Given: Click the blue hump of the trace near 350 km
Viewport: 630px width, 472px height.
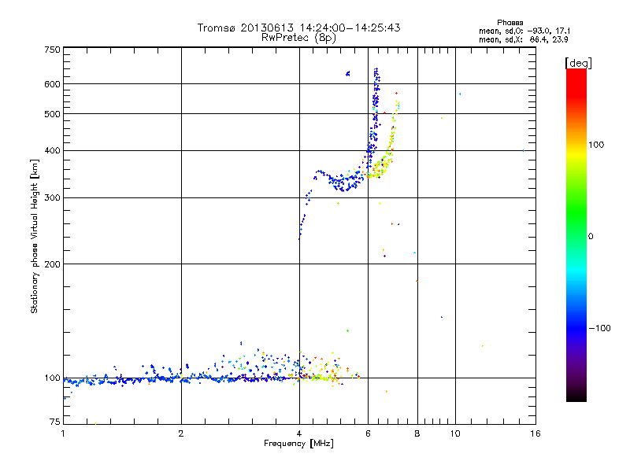Looking at the screenshot, I should click(x=320, y=172).
